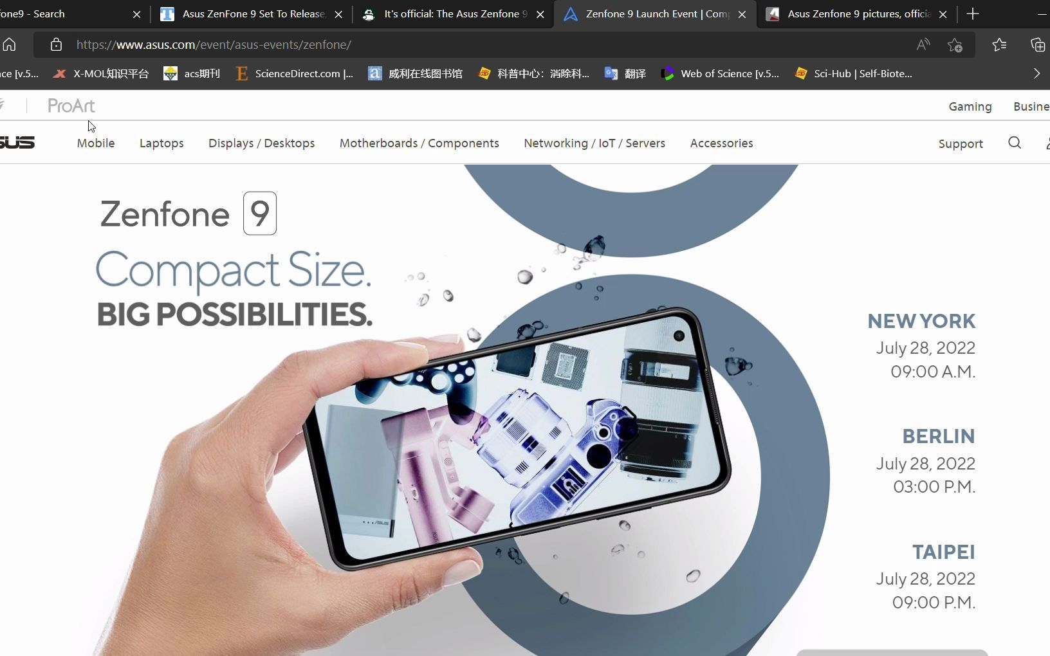Switch to 'Asus Zenfone 9 pictures' tab
Image resolution: width=1050 pixels, height=656 pixels.
(857, 14)
